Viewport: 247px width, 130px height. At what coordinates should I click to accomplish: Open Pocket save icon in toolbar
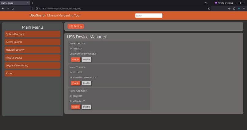[x=229, y=9]
